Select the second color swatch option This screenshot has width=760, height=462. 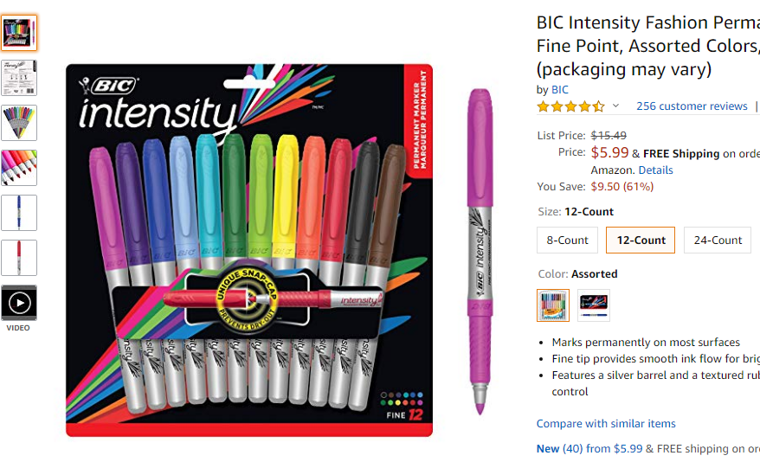click(594, 305)
